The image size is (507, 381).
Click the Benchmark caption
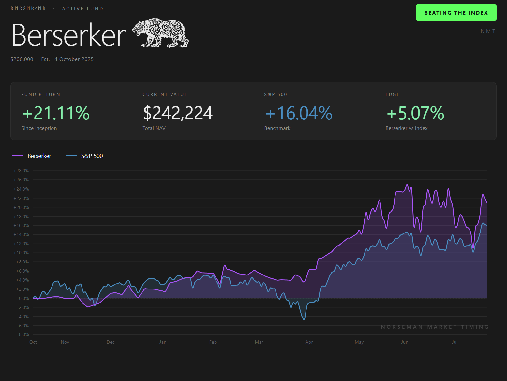coord(277,128)
